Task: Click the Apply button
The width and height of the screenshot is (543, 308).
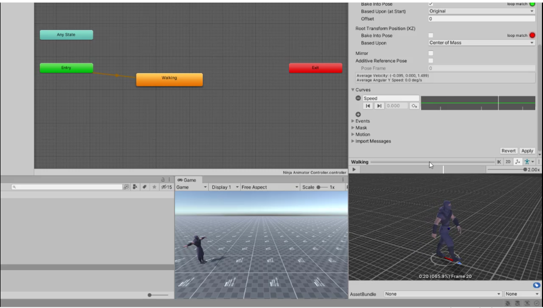Action: pos(527,150)
